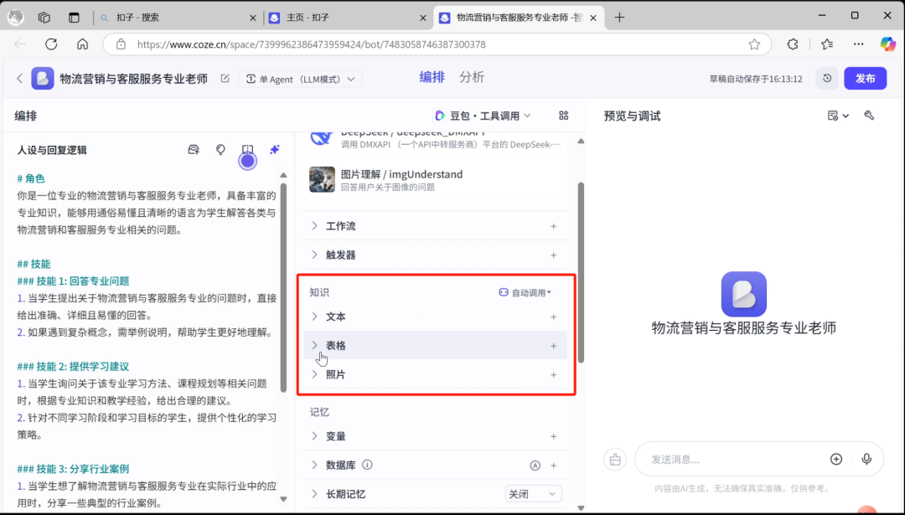
Task: Open the 单 Agent (LLM模式) dropdown
Action: (301, 77)
